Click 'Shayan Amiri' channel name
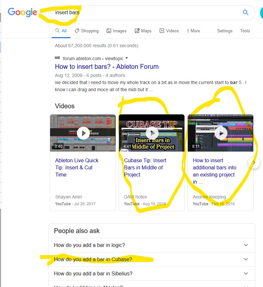 click(68, 197)
